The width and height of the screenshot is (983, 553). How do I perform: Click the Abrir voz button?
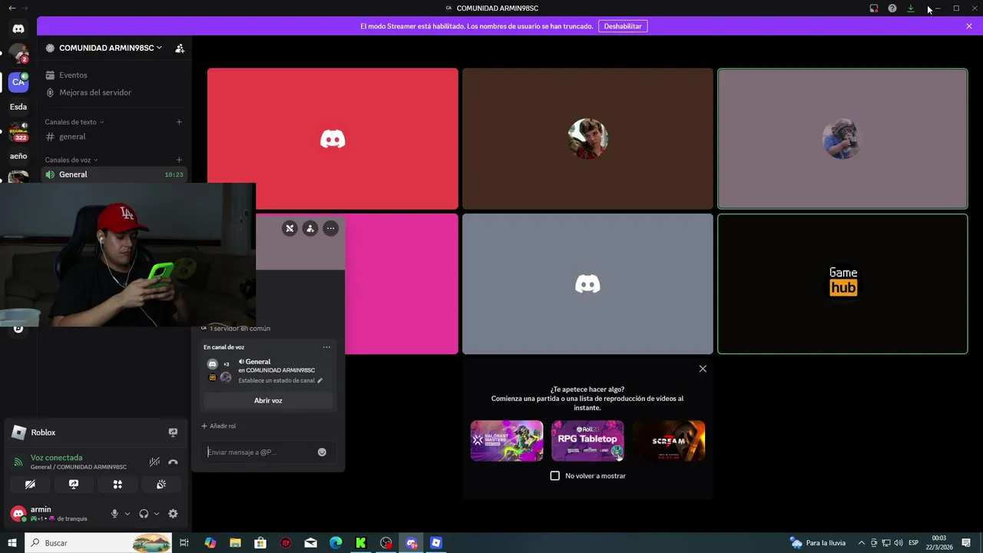[x=268, y=401]
